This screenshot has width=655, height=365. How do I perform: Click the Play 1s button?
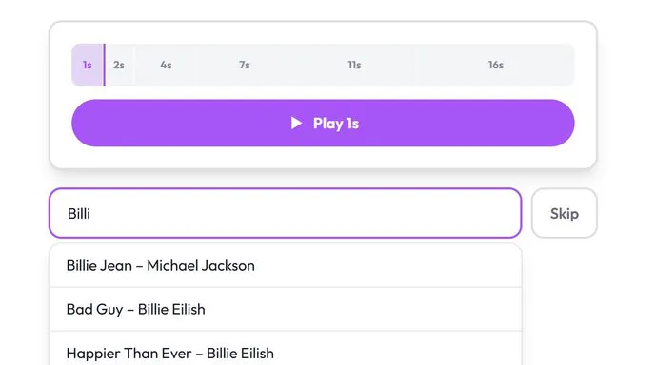(x=323, y=123)
